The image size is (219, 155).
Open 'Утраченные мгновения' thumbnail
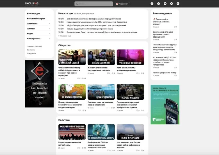tap(130, 57)
